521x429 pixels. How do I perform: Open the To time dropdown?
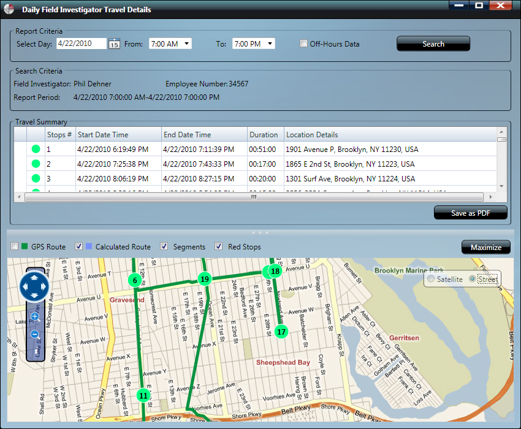click(254, 44)
